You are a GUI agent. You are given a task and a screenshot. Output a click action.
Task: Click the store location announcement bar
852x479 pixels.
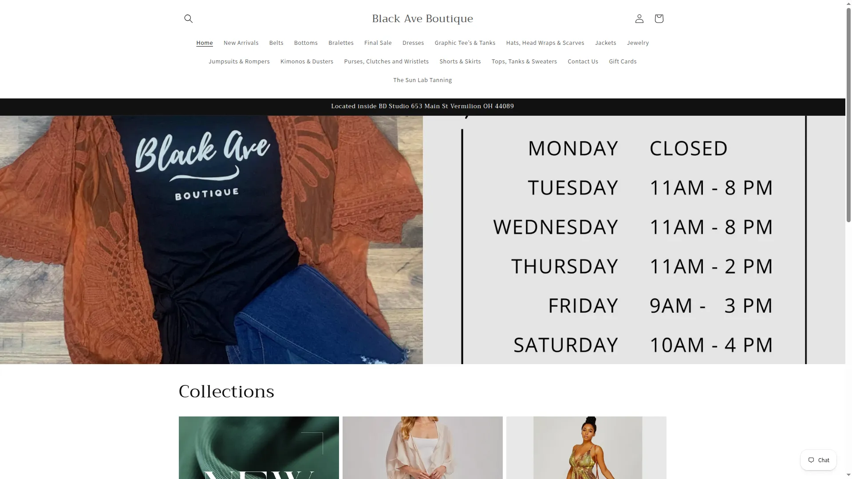(422, 106)
